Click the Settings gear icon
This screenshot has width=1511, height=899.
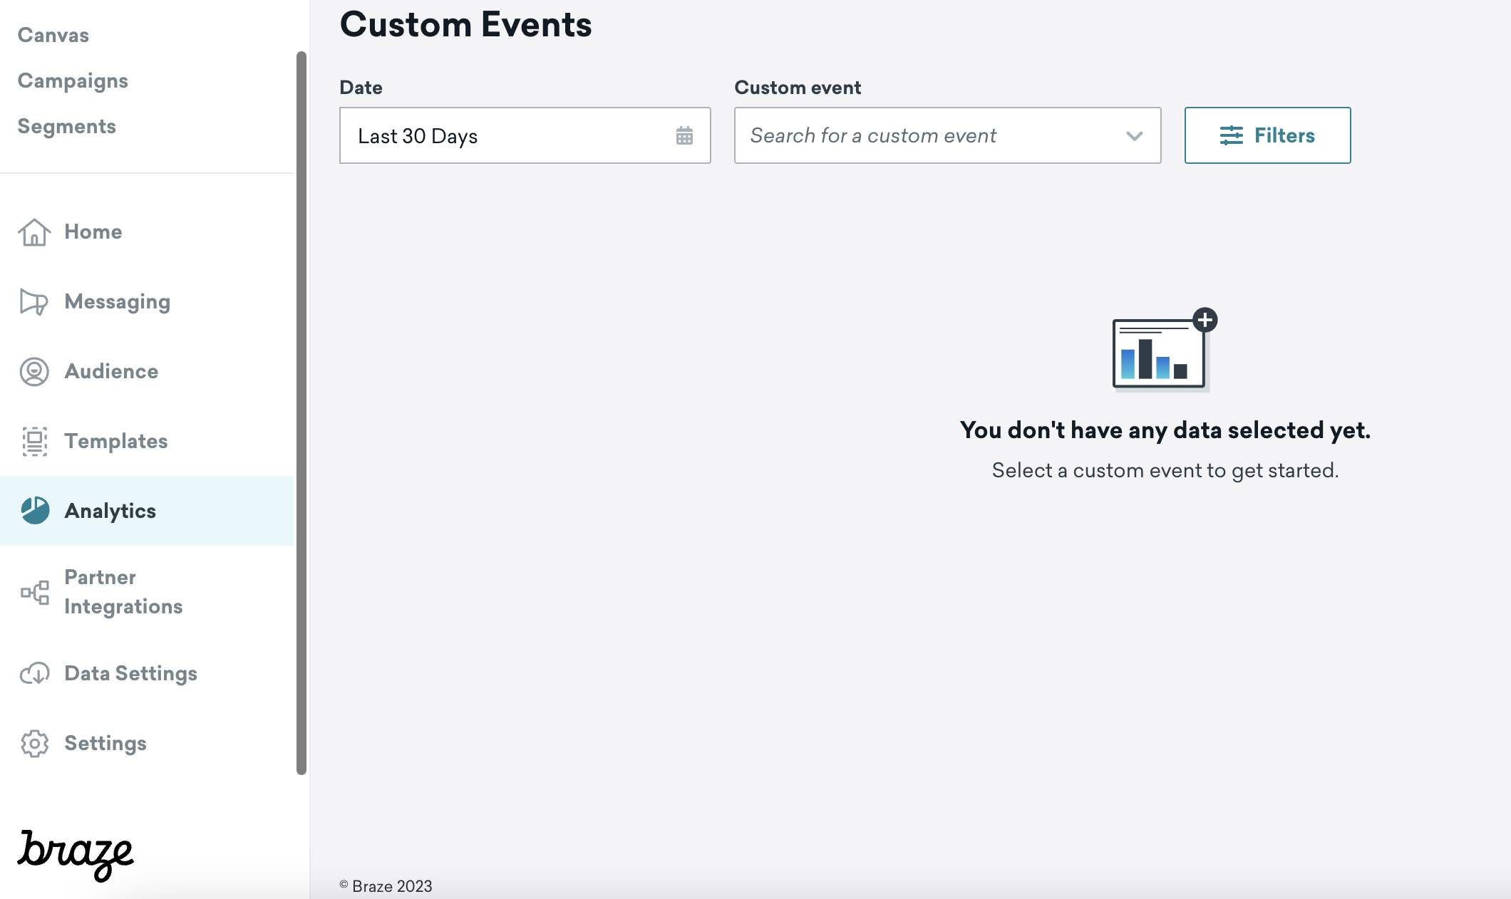coord(34,743)
